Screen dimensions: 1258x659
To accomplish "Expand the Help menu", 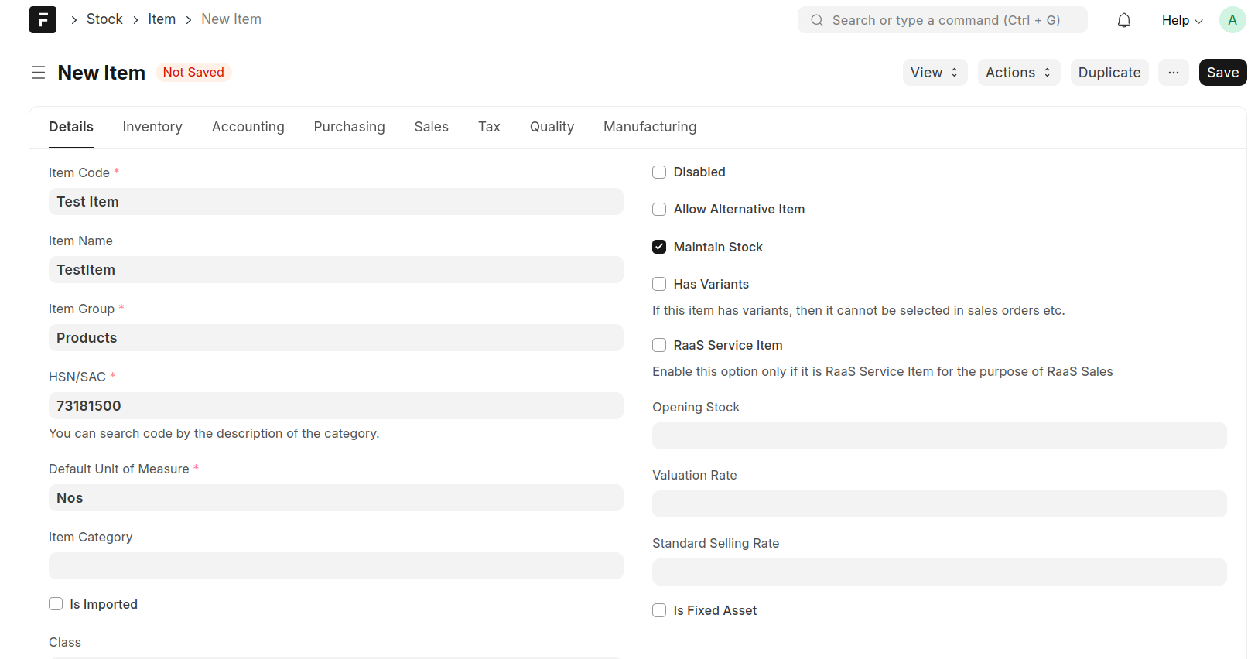I will pyautogui.click(x=1181, y=20).
